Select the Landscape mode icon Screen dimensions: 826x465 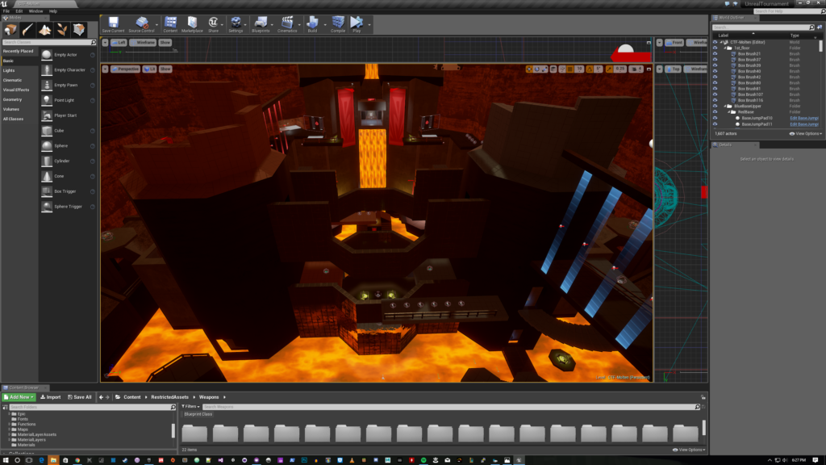[x=45, y=30]
